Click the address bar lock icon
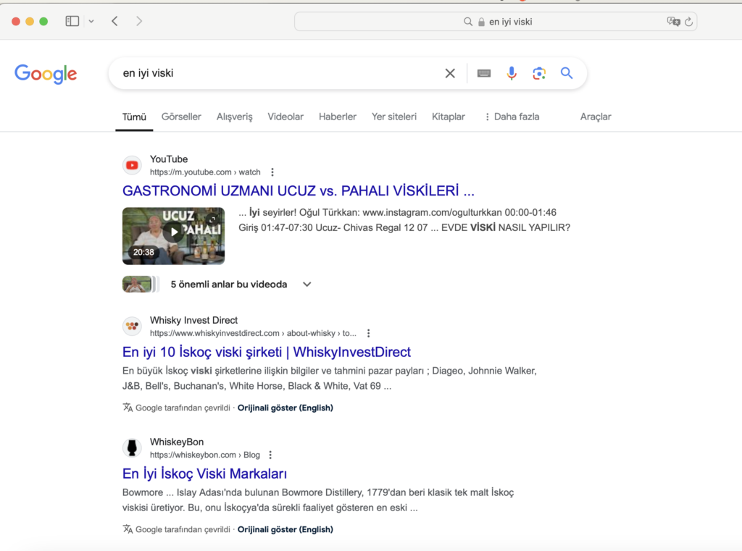 (x=481, y=22)
